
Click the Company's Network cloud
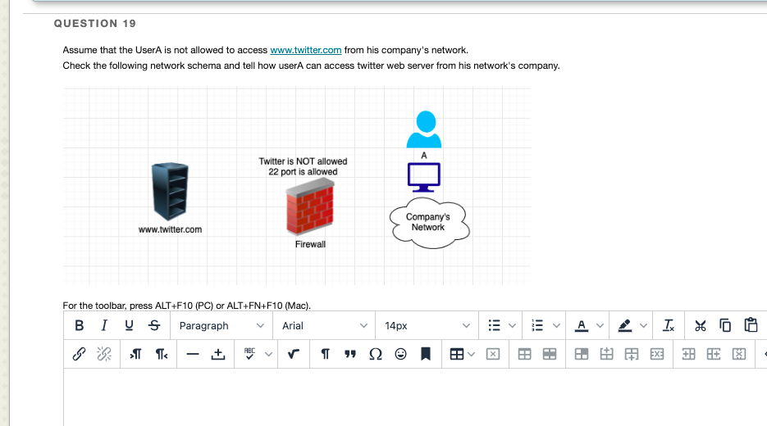[x=429, y=223]
